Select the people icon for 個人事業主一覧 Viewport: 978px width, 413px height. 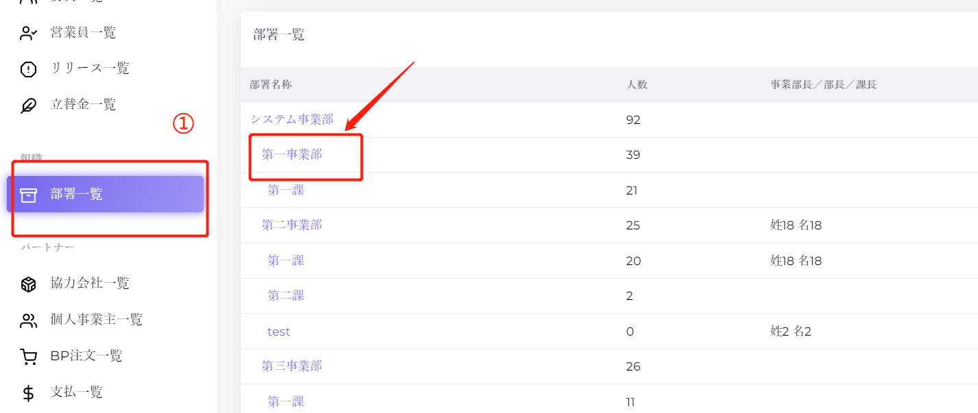(x=28, y=320)
